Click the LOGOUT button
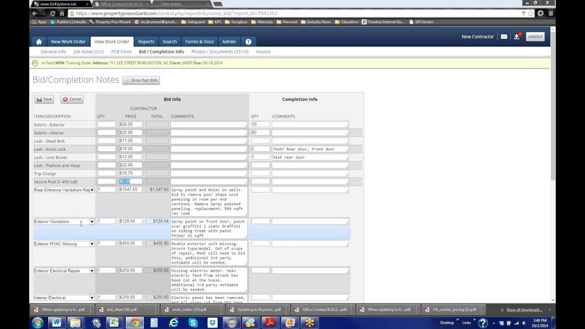 point(535,37)
